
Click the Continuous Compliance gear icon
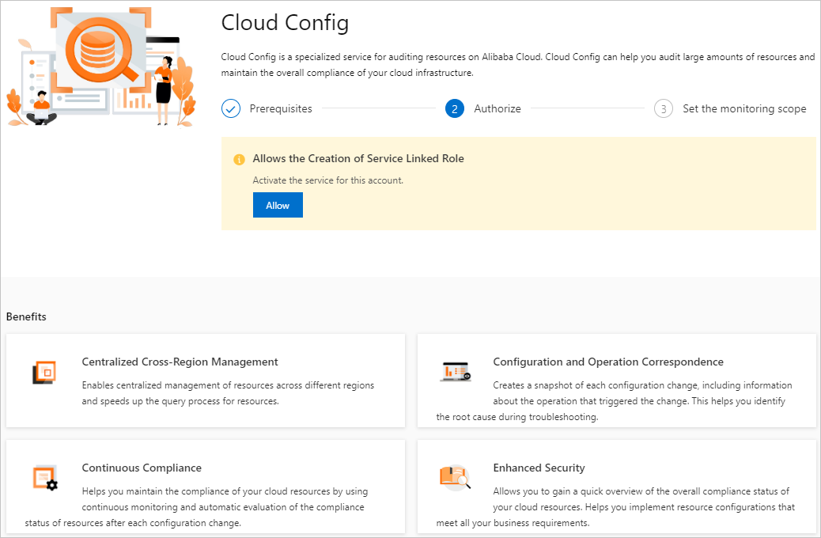coord(45,478)
